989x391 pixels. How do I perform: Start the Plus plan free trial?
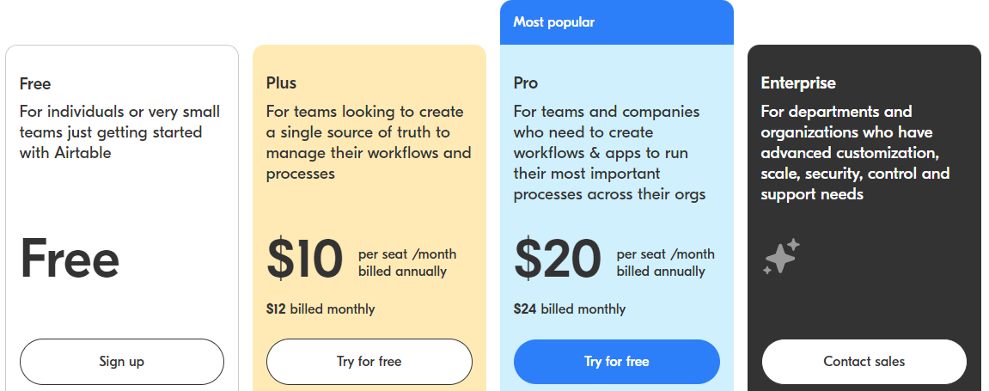tap(369, 362)
